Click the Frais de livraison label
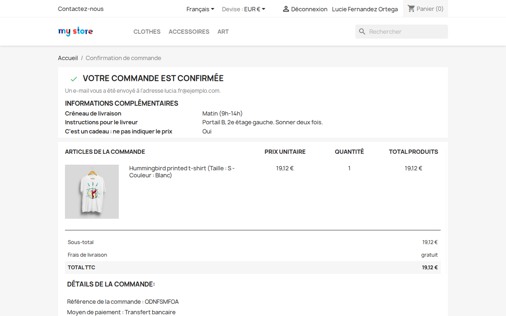This screenshot has width=506, height=316. tap(87, 255)
